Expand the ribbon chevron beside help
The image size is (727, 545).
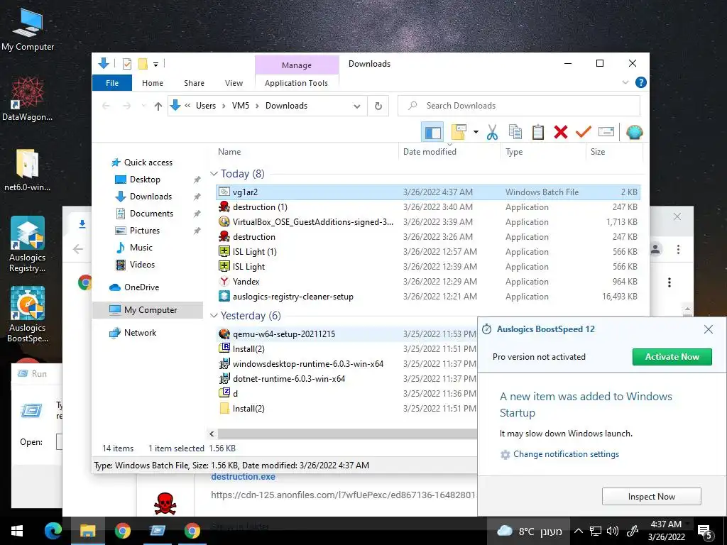coord(625,82)
